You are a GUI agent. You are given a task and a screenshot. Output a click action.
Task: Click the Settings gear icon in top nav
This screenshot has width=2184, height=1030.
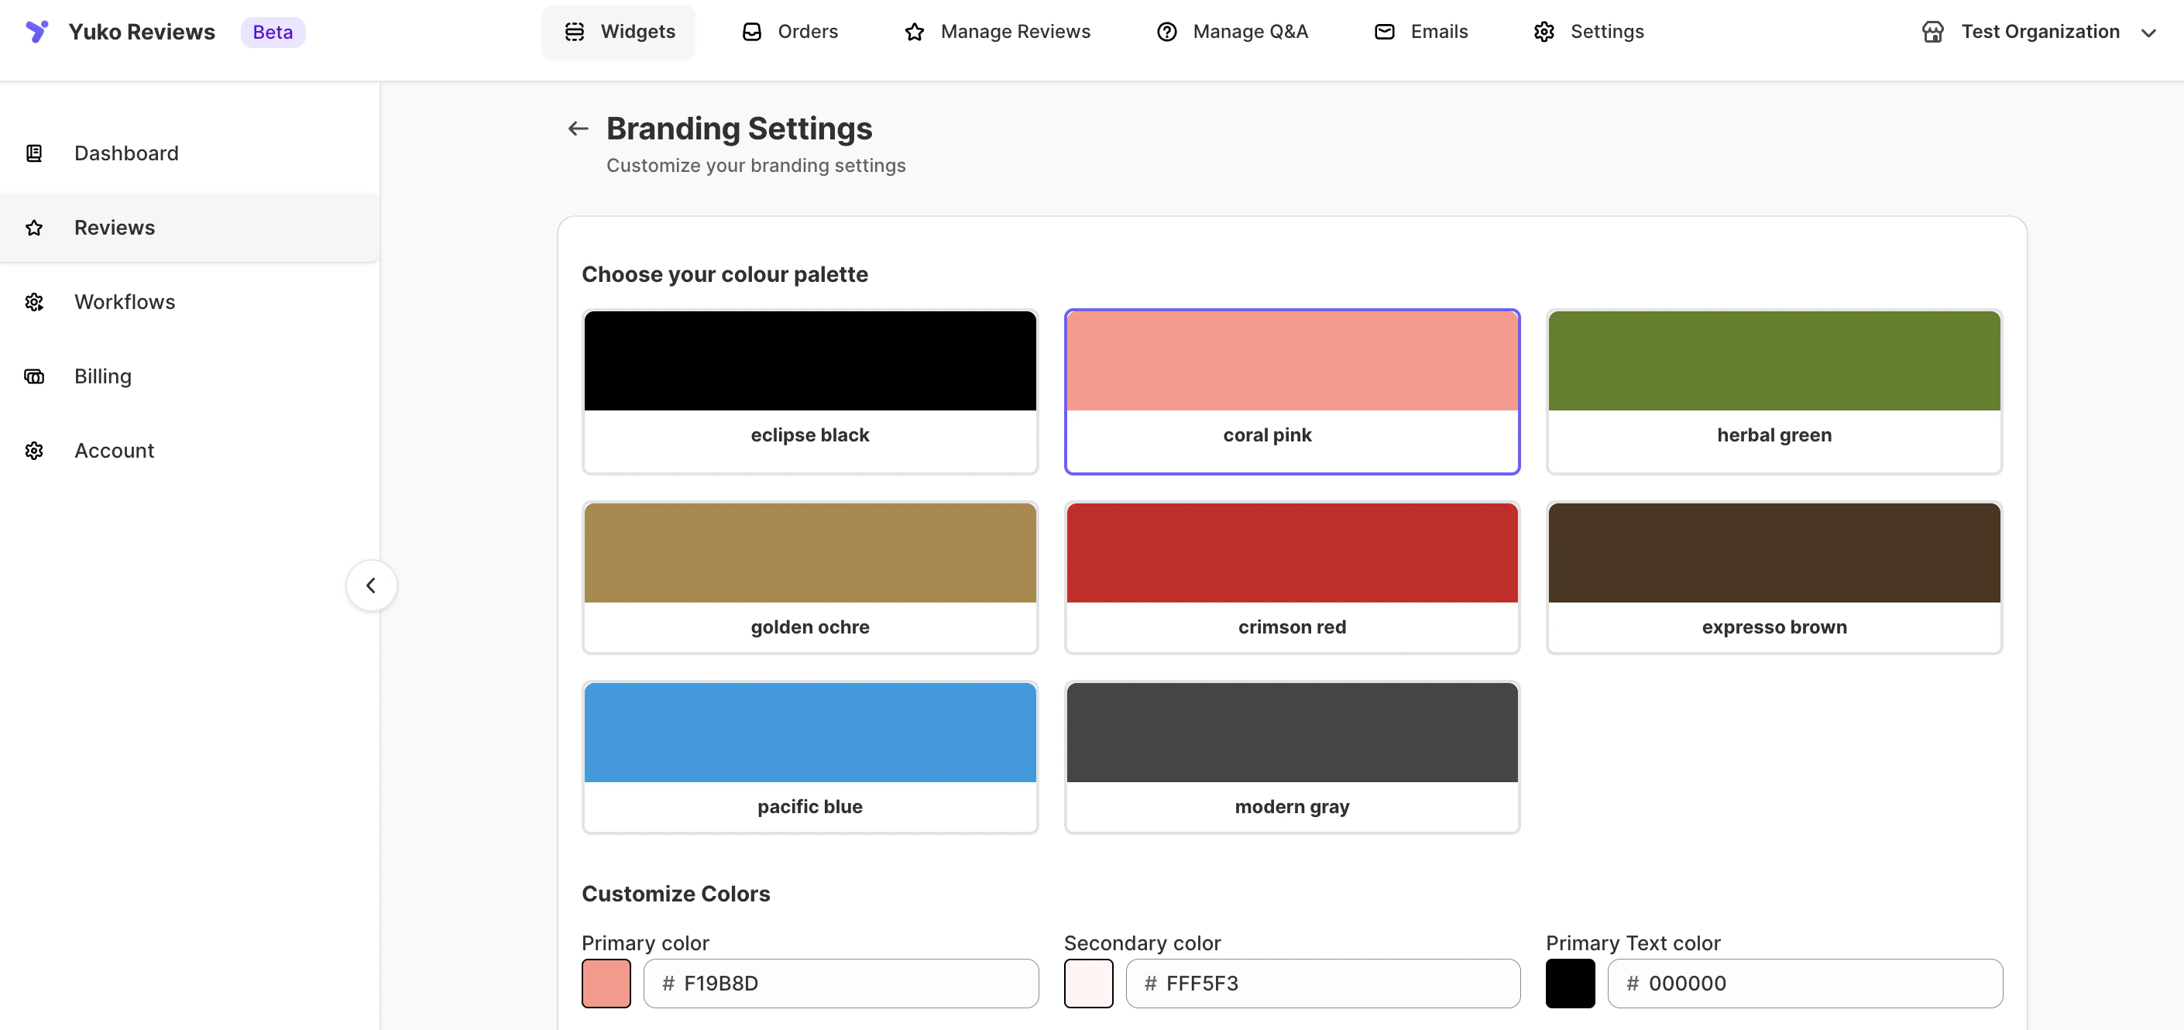1544,32
